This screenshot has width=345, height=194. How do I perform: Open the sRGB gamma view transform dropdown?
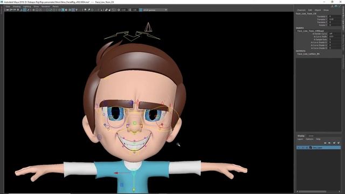[155, 10]
